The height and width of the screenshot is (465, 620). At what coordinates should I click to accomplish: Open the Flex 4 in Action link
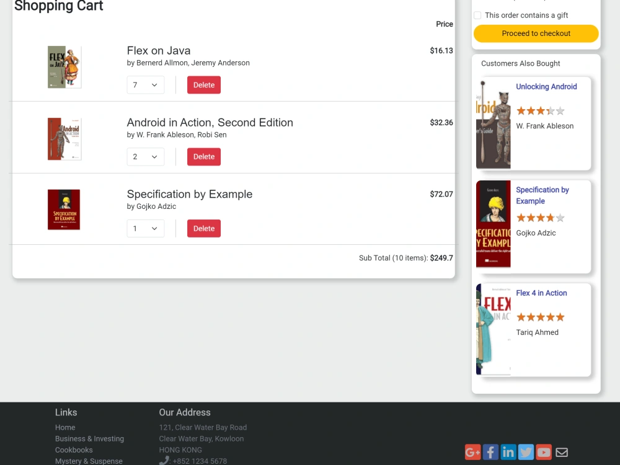(541, 293)
